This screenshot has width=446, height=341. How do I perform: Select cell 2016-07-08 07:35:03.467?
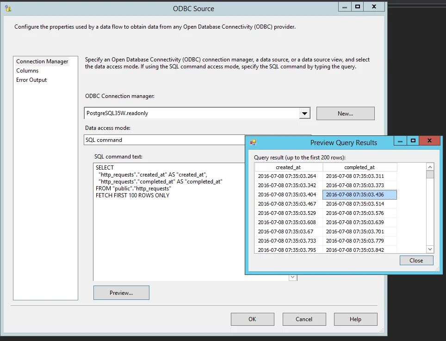pos(288,204)
